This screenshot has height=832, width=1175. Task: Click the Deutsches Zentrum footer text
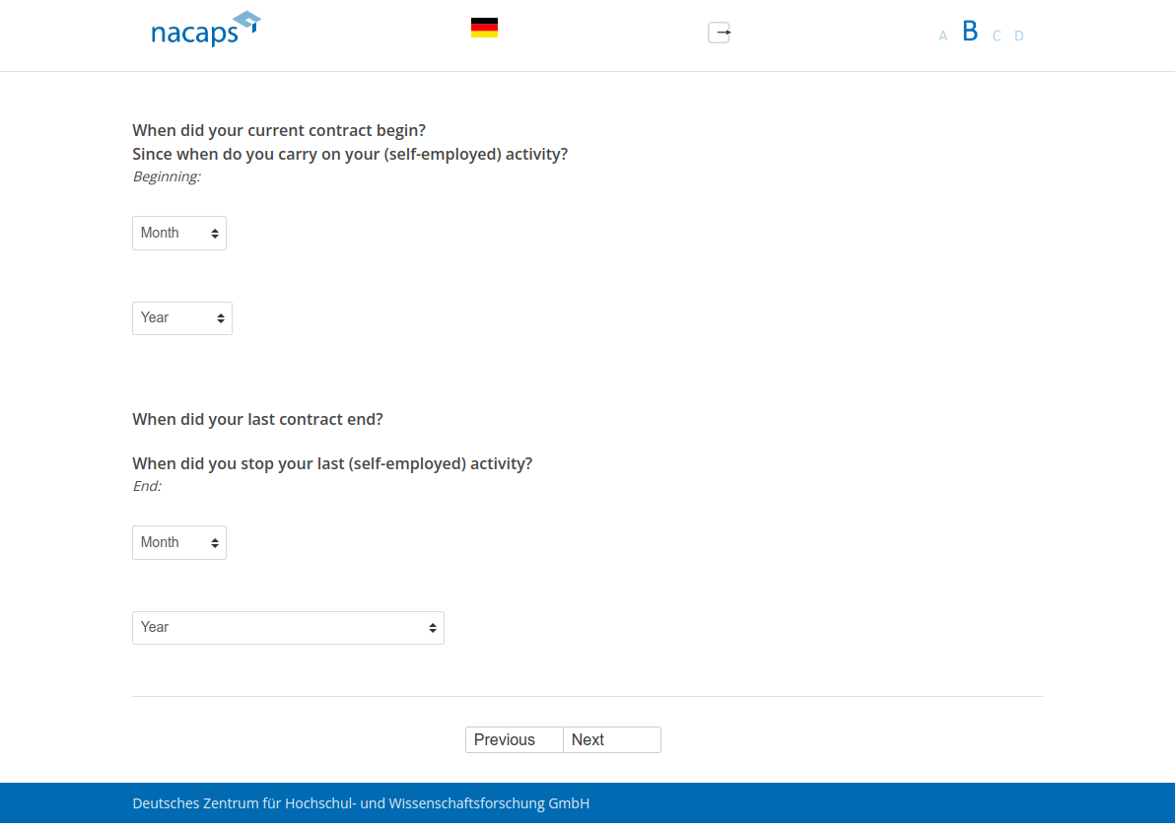click(x=361, y=803)
